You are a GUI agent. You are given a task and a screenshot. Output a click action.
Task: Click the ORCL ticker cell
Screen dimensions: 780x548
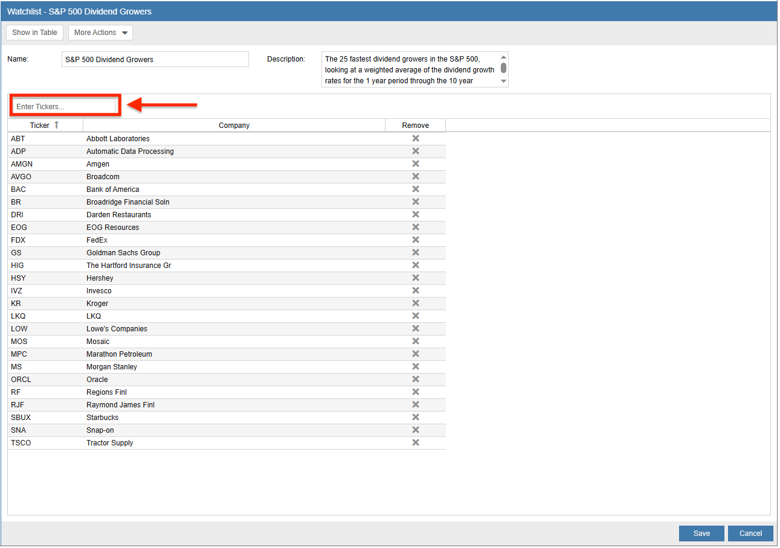(x=45, y=380)
